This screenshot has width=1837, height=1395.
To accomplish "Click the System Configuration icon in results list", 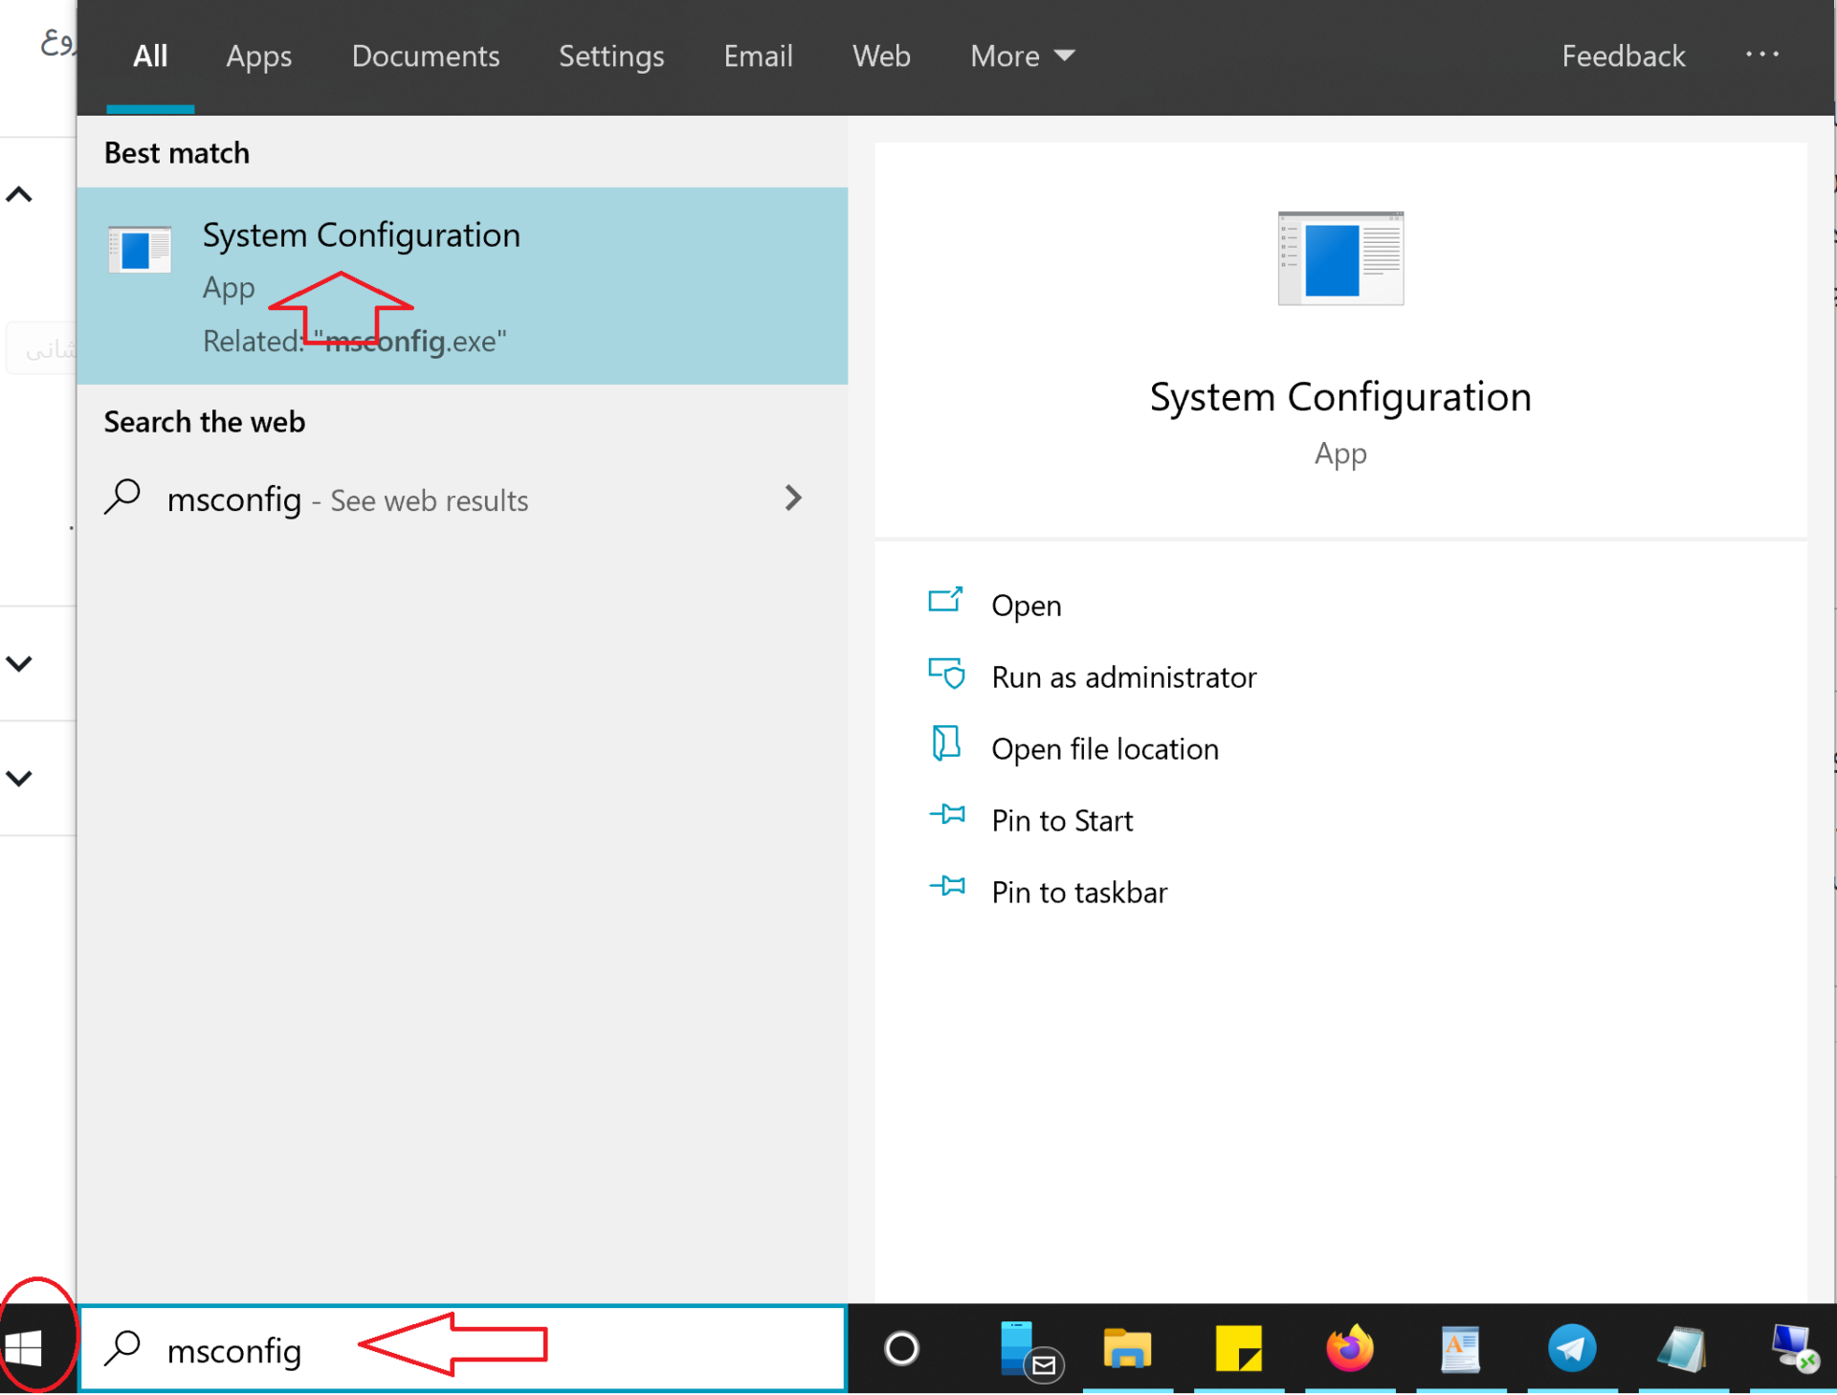I will tap(140, 249).
